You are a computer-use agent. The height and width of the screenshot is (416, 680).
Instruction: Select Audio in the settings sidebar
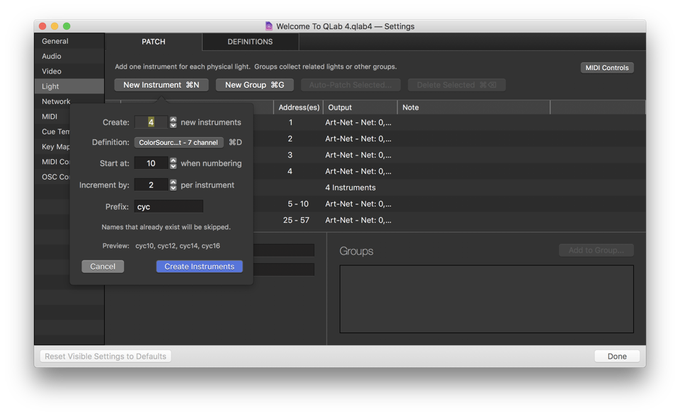tap(52, 56)
